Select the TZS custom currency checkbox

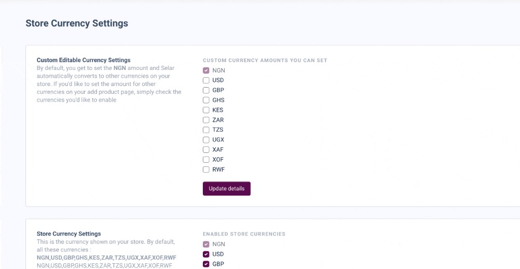pyautogui.click(x=206, y=130)
